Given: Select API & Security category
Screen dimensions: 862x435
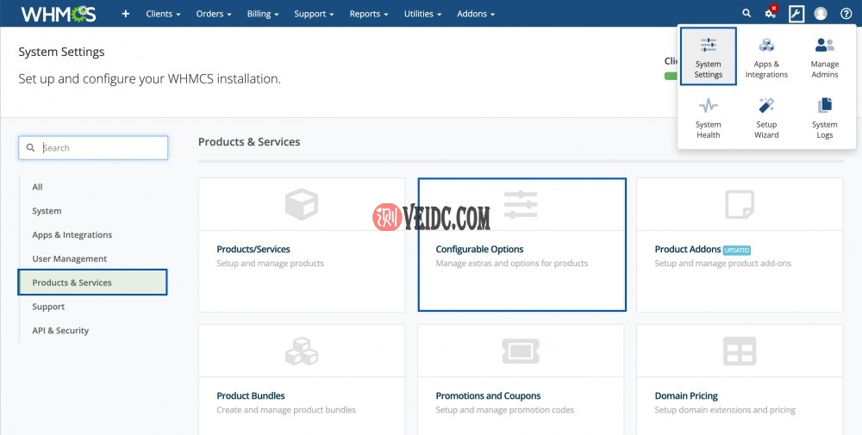Looking at the screenshot, I should [x=60, y=331].
